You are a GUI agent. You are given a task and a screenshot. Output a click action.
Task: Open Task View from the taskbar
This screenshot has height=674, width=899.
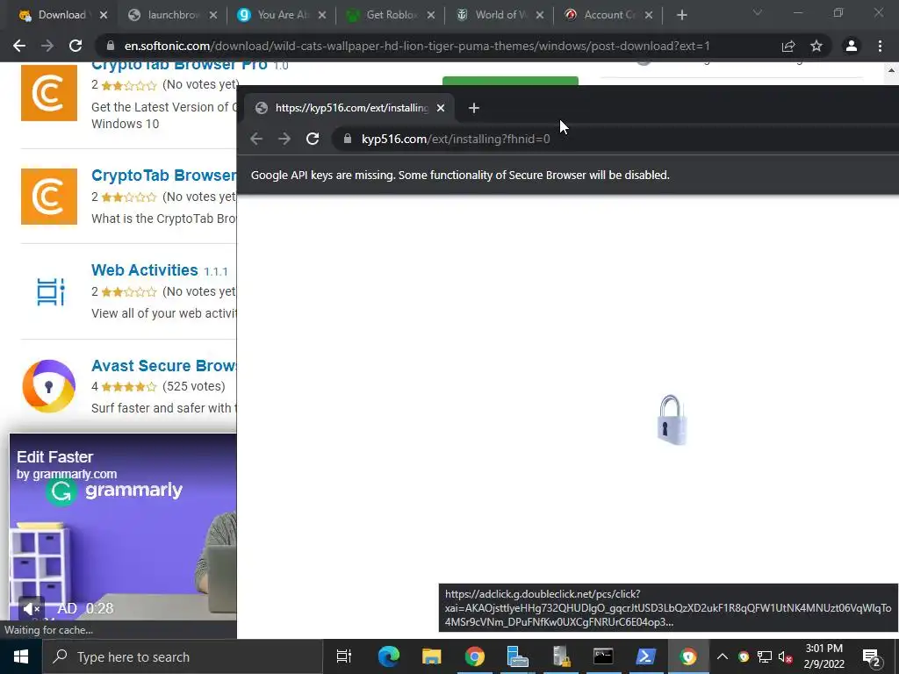(343, 656)
